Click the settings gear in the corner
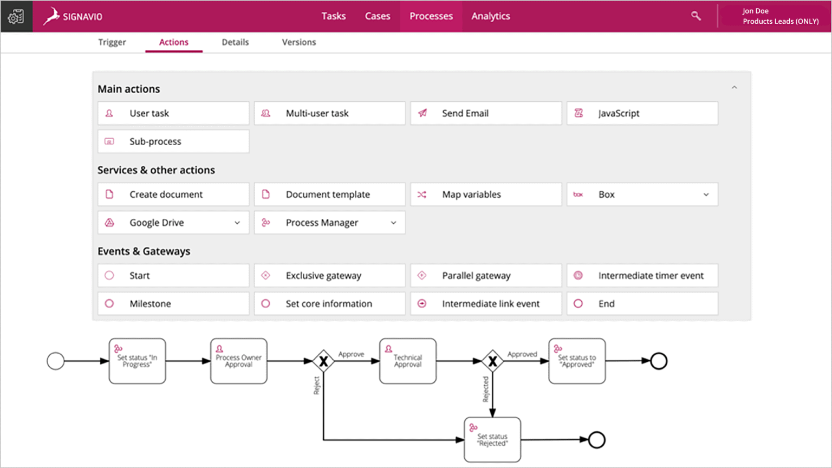This screenshot has width=832, height=468. click(x=16, y=16)
